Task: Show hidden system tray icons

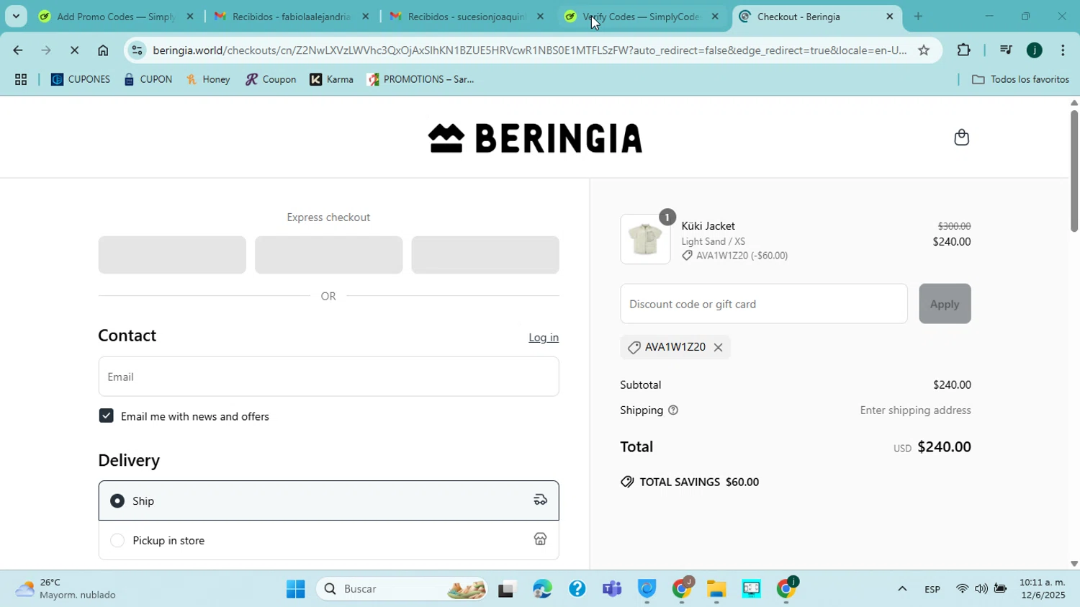Action: (x=901, y=590)
